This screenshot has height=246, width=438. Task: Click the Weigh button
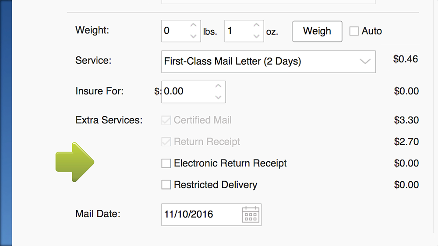tap(317, 31)
